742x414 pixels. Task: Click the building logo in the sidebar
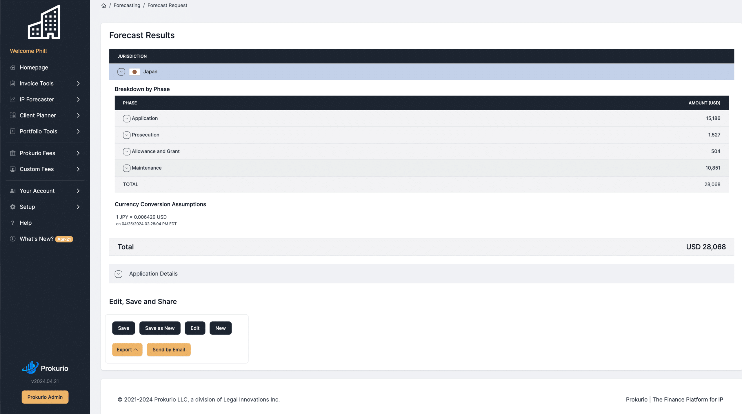click(x=44, y=22)
